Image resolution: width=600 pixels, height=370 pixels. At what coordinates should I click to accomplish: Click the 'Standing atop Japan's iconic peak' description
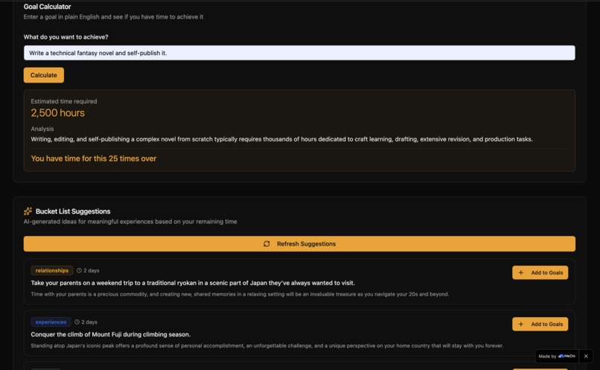point(267,345)
